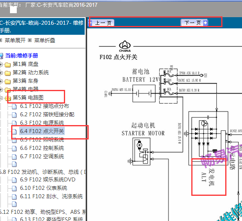The height and width of the screenshot is (221, 242).
Task: Open 6.7 F102 空调系统 page
Action: click(42, 156)
